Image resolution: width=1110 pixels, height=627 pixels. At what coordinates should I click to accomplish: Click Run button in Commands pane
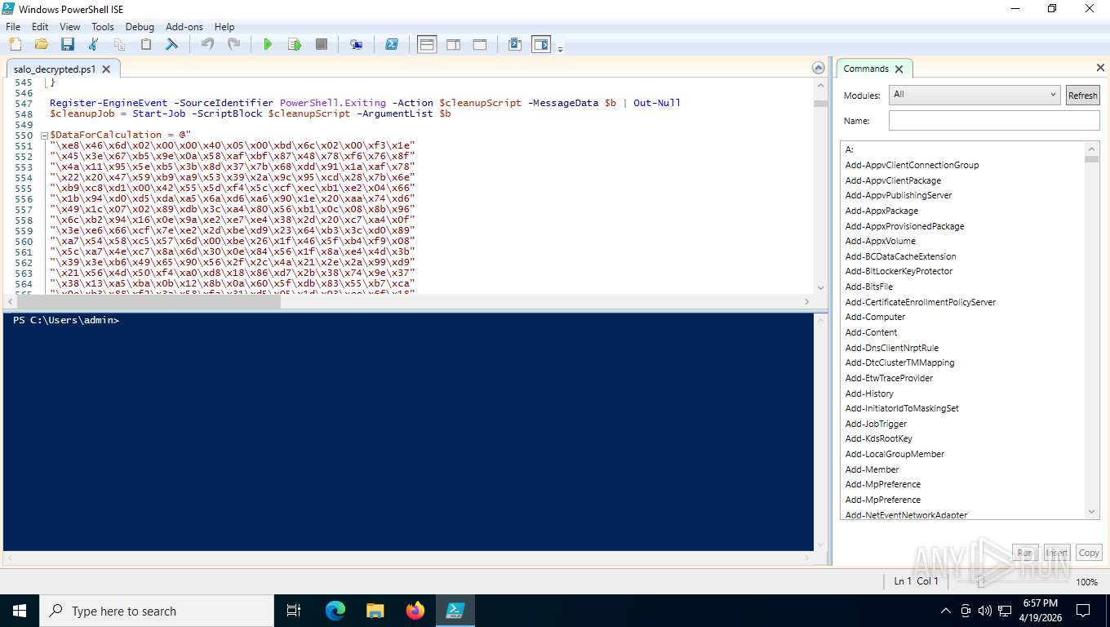coord(1024,553)
